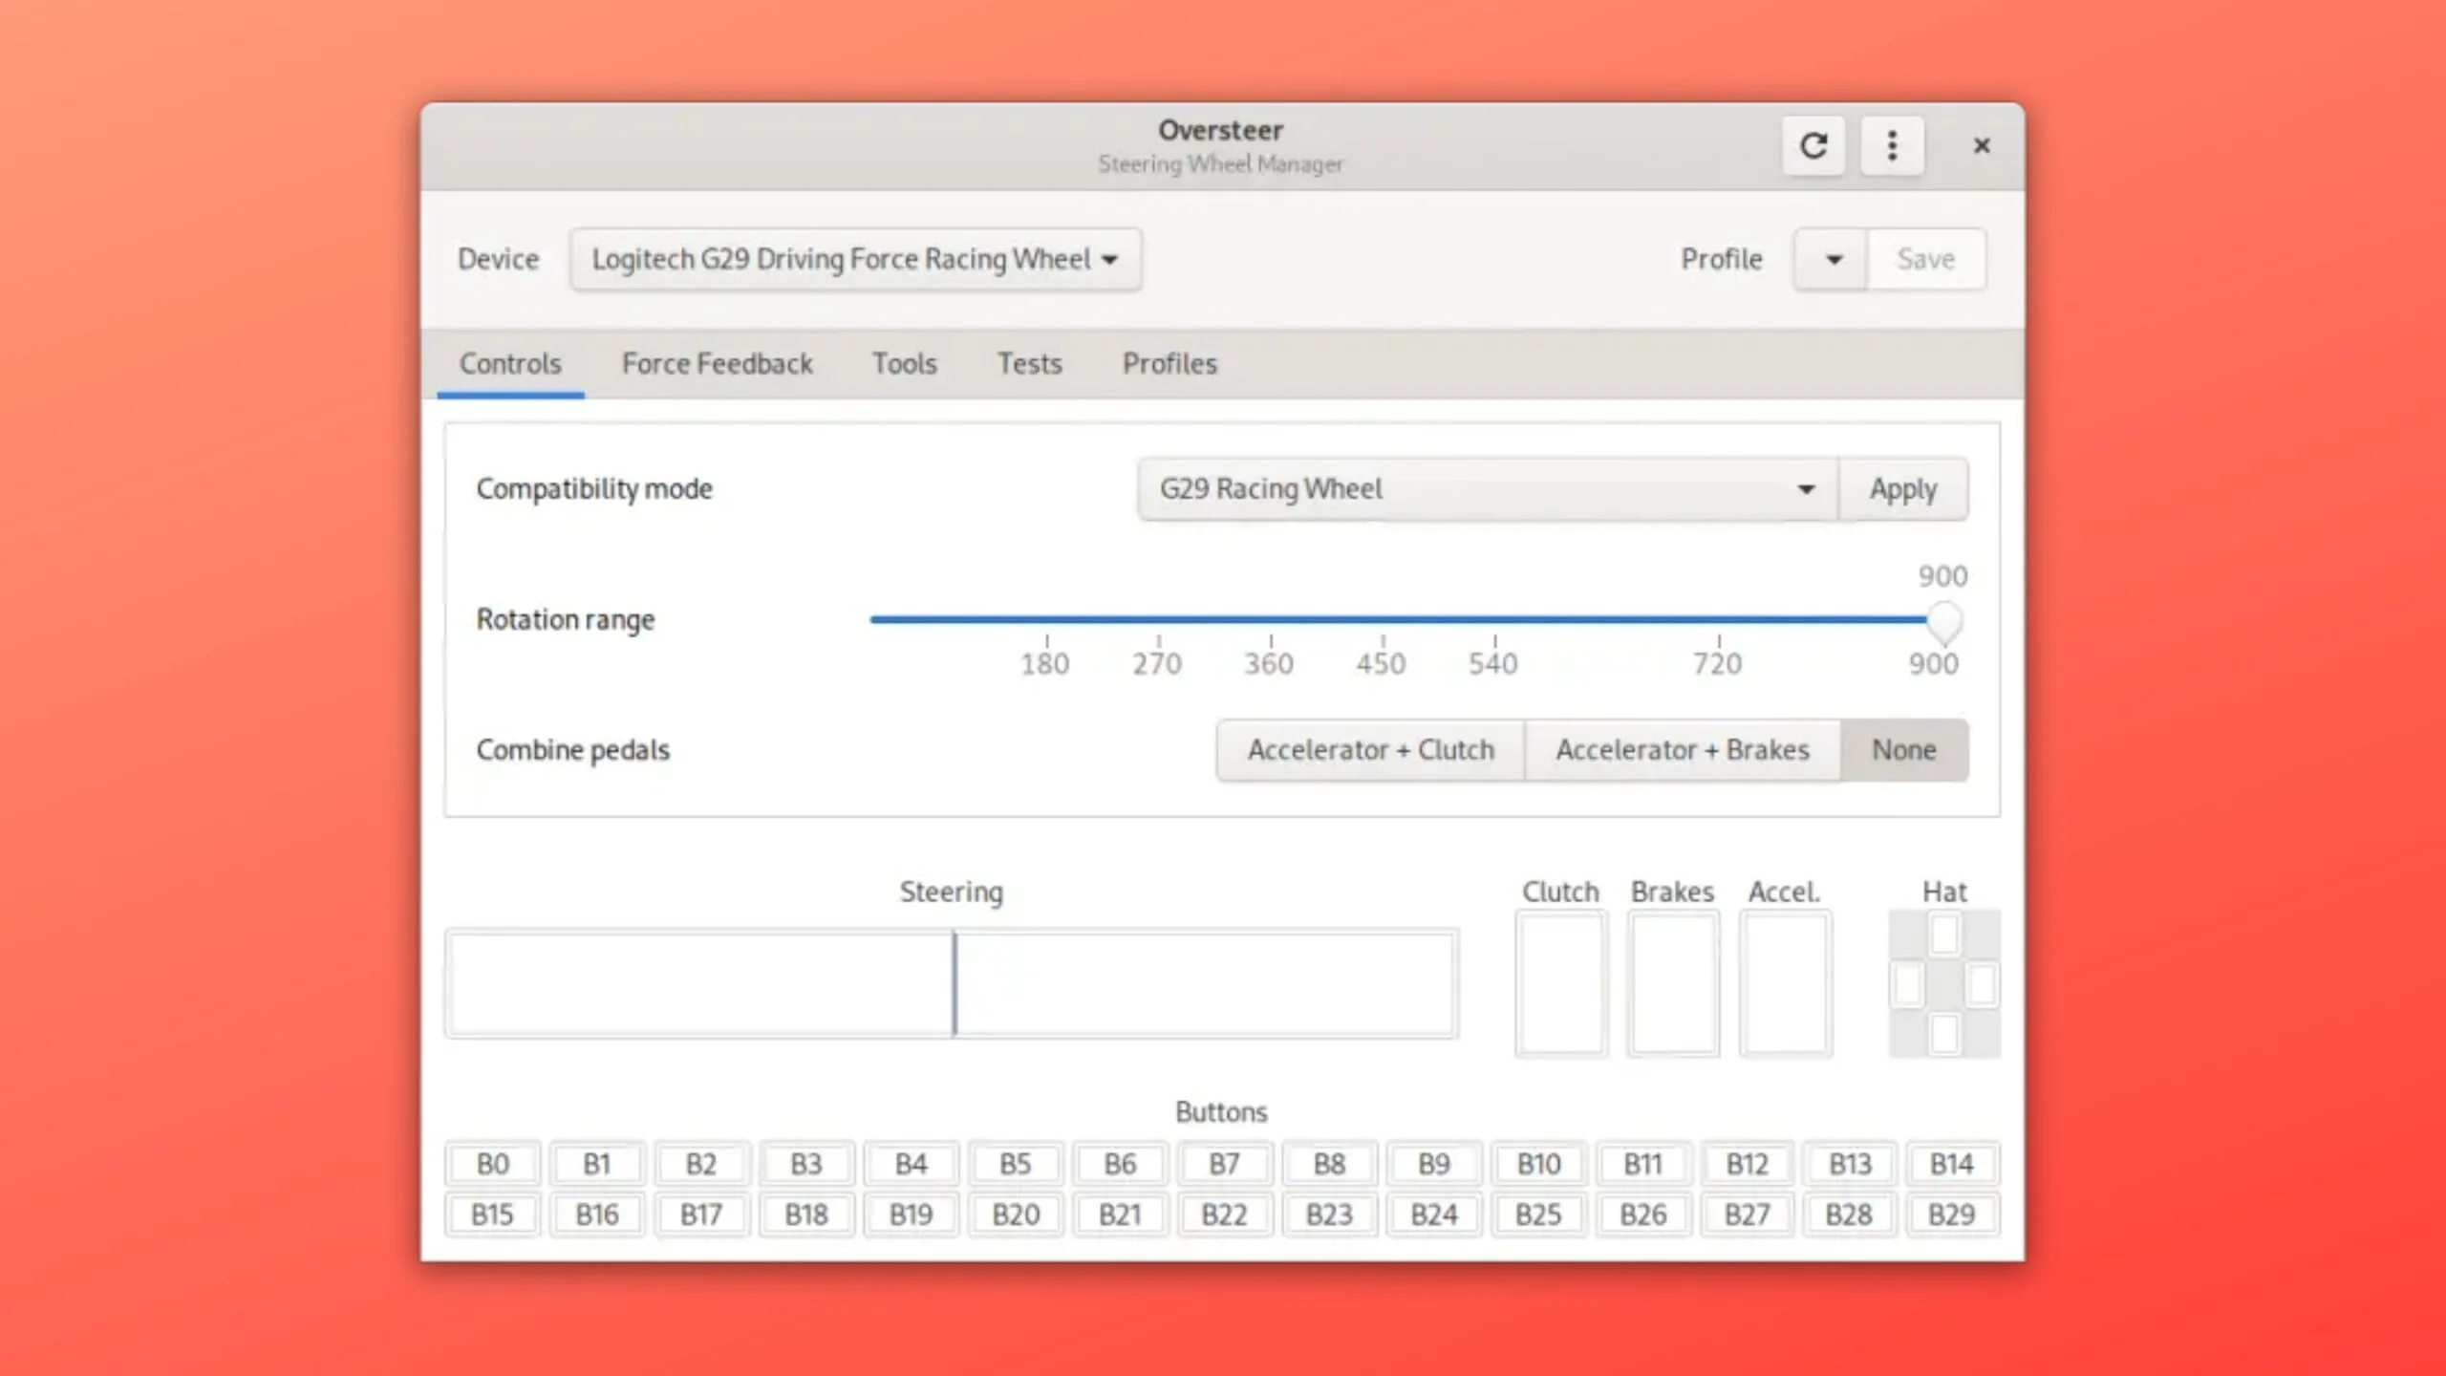Image resolution: width=2446 pixels, height=1376 pixels.
Task: Click the refresh/reload device icon
Action: tap(1813, 146)
